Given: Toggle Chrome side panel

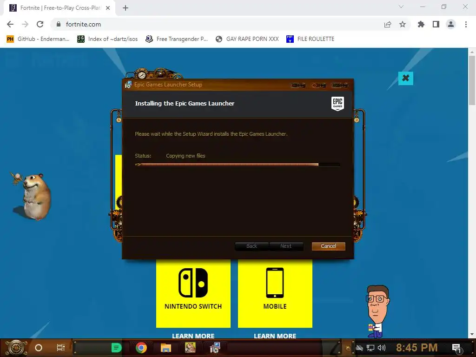Looking at the screenshot, I should point(436,24).
